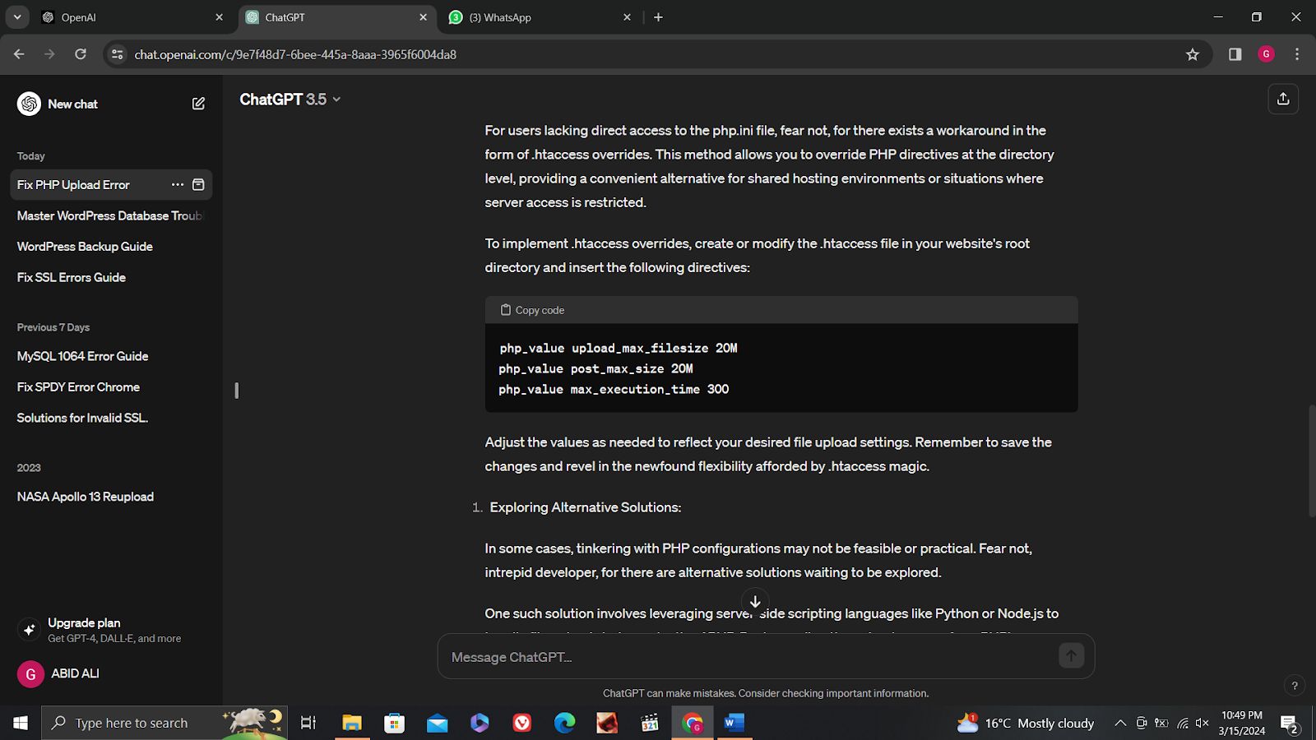Send the message with the arrow icon
The height and width of the screenshot is (740, 1316).
[x=1071, y=656]
